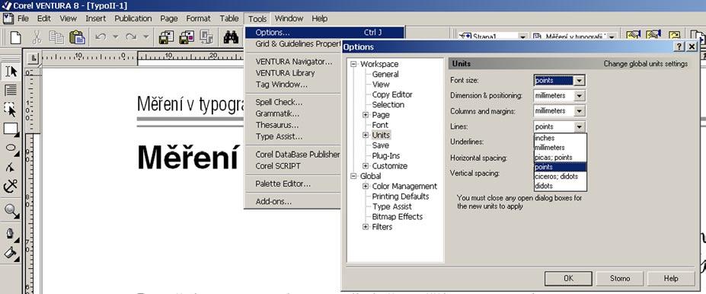Select the Type Assist tree item under Global
This screenshot has width=706, height=294.
(x=391, y=206)
